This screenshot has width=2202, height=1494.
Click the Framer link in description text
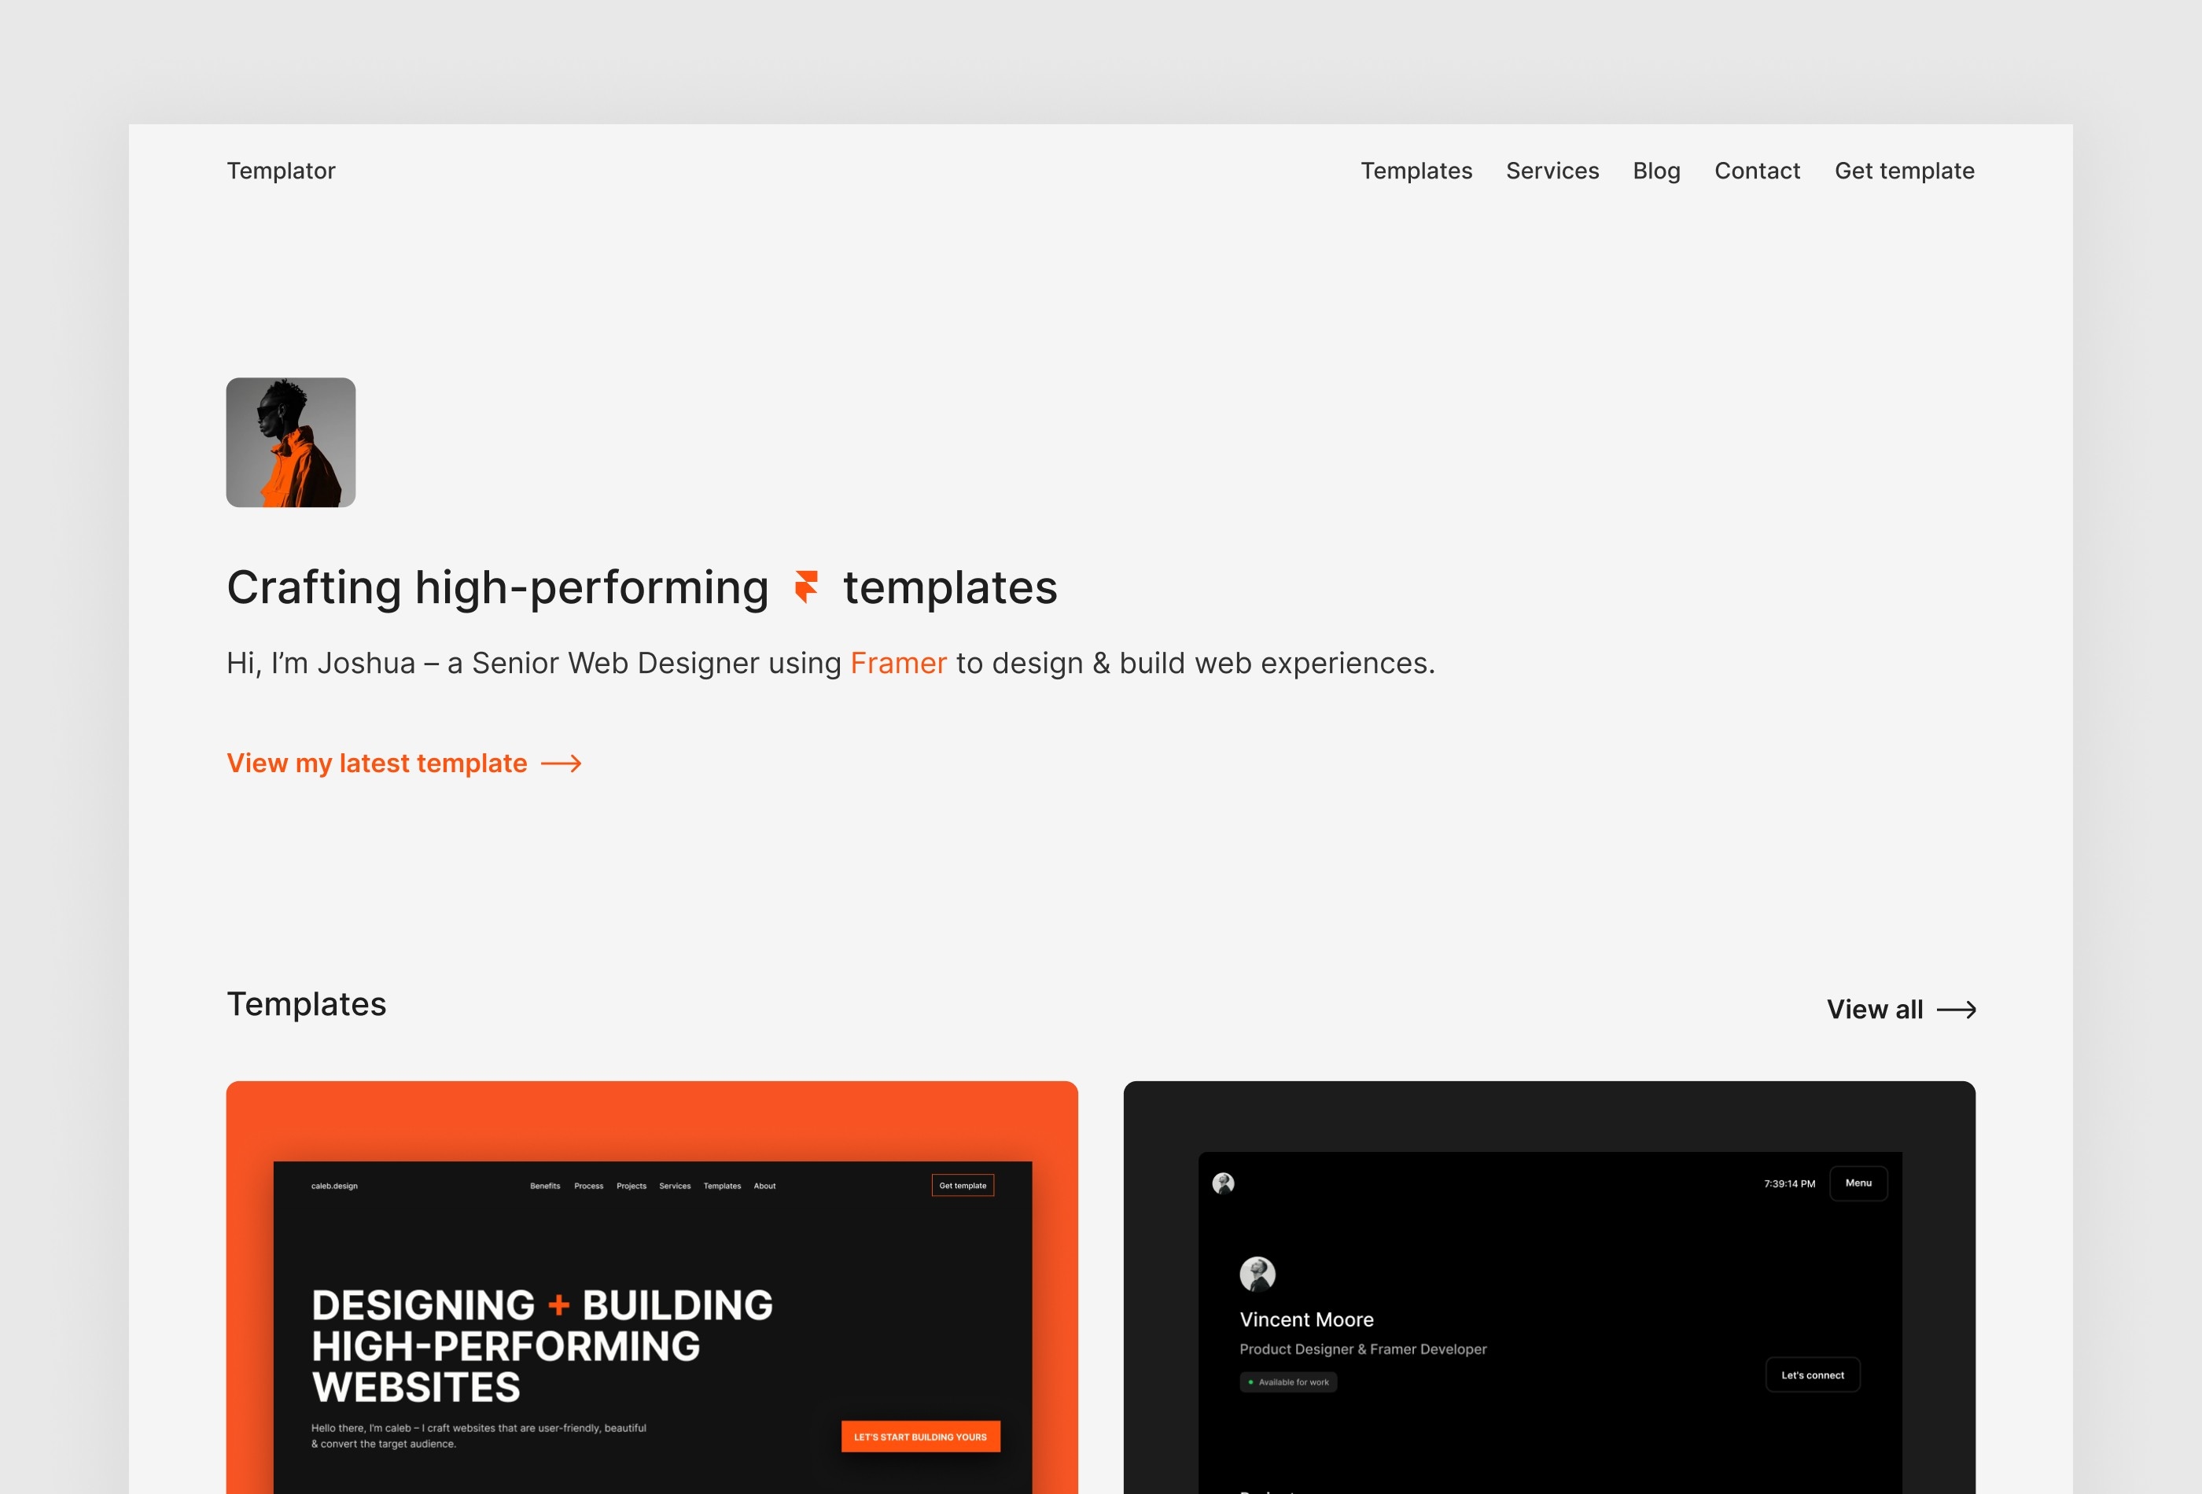[x=898, y=662]
